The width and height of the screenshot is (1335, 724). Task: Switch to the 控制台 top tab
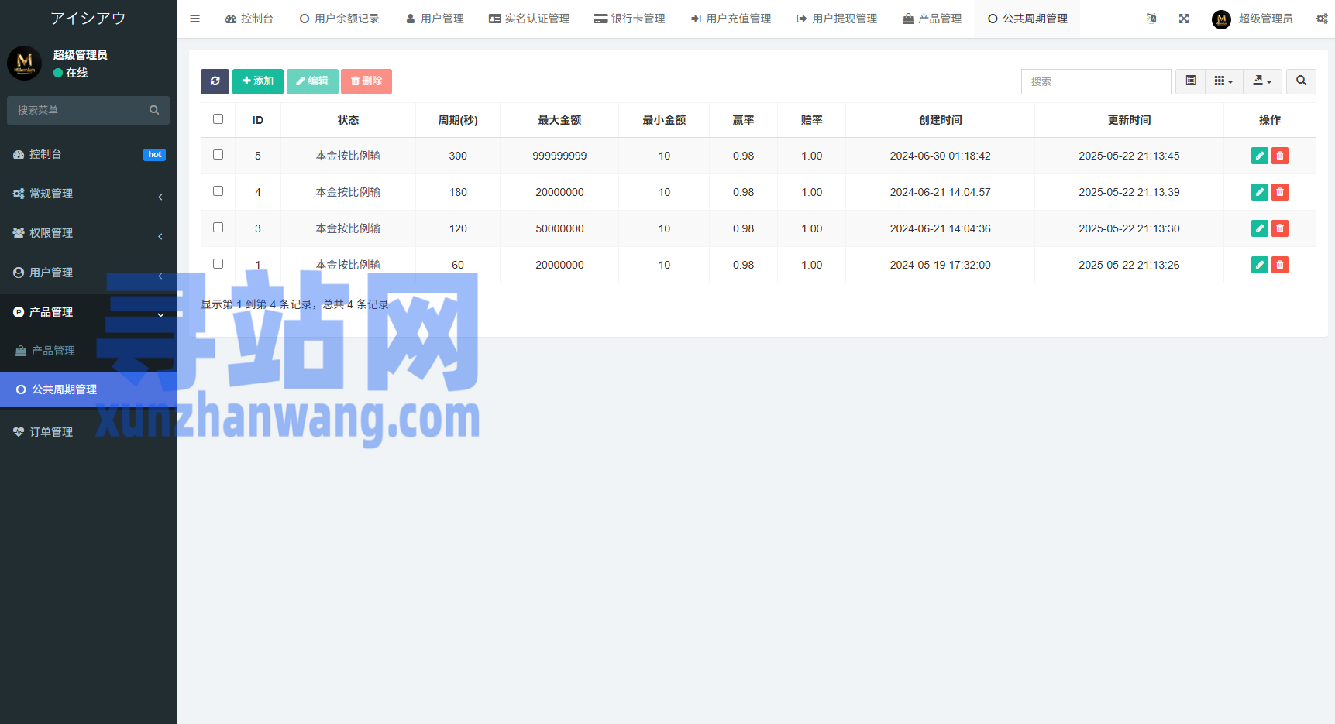(249, 19)
